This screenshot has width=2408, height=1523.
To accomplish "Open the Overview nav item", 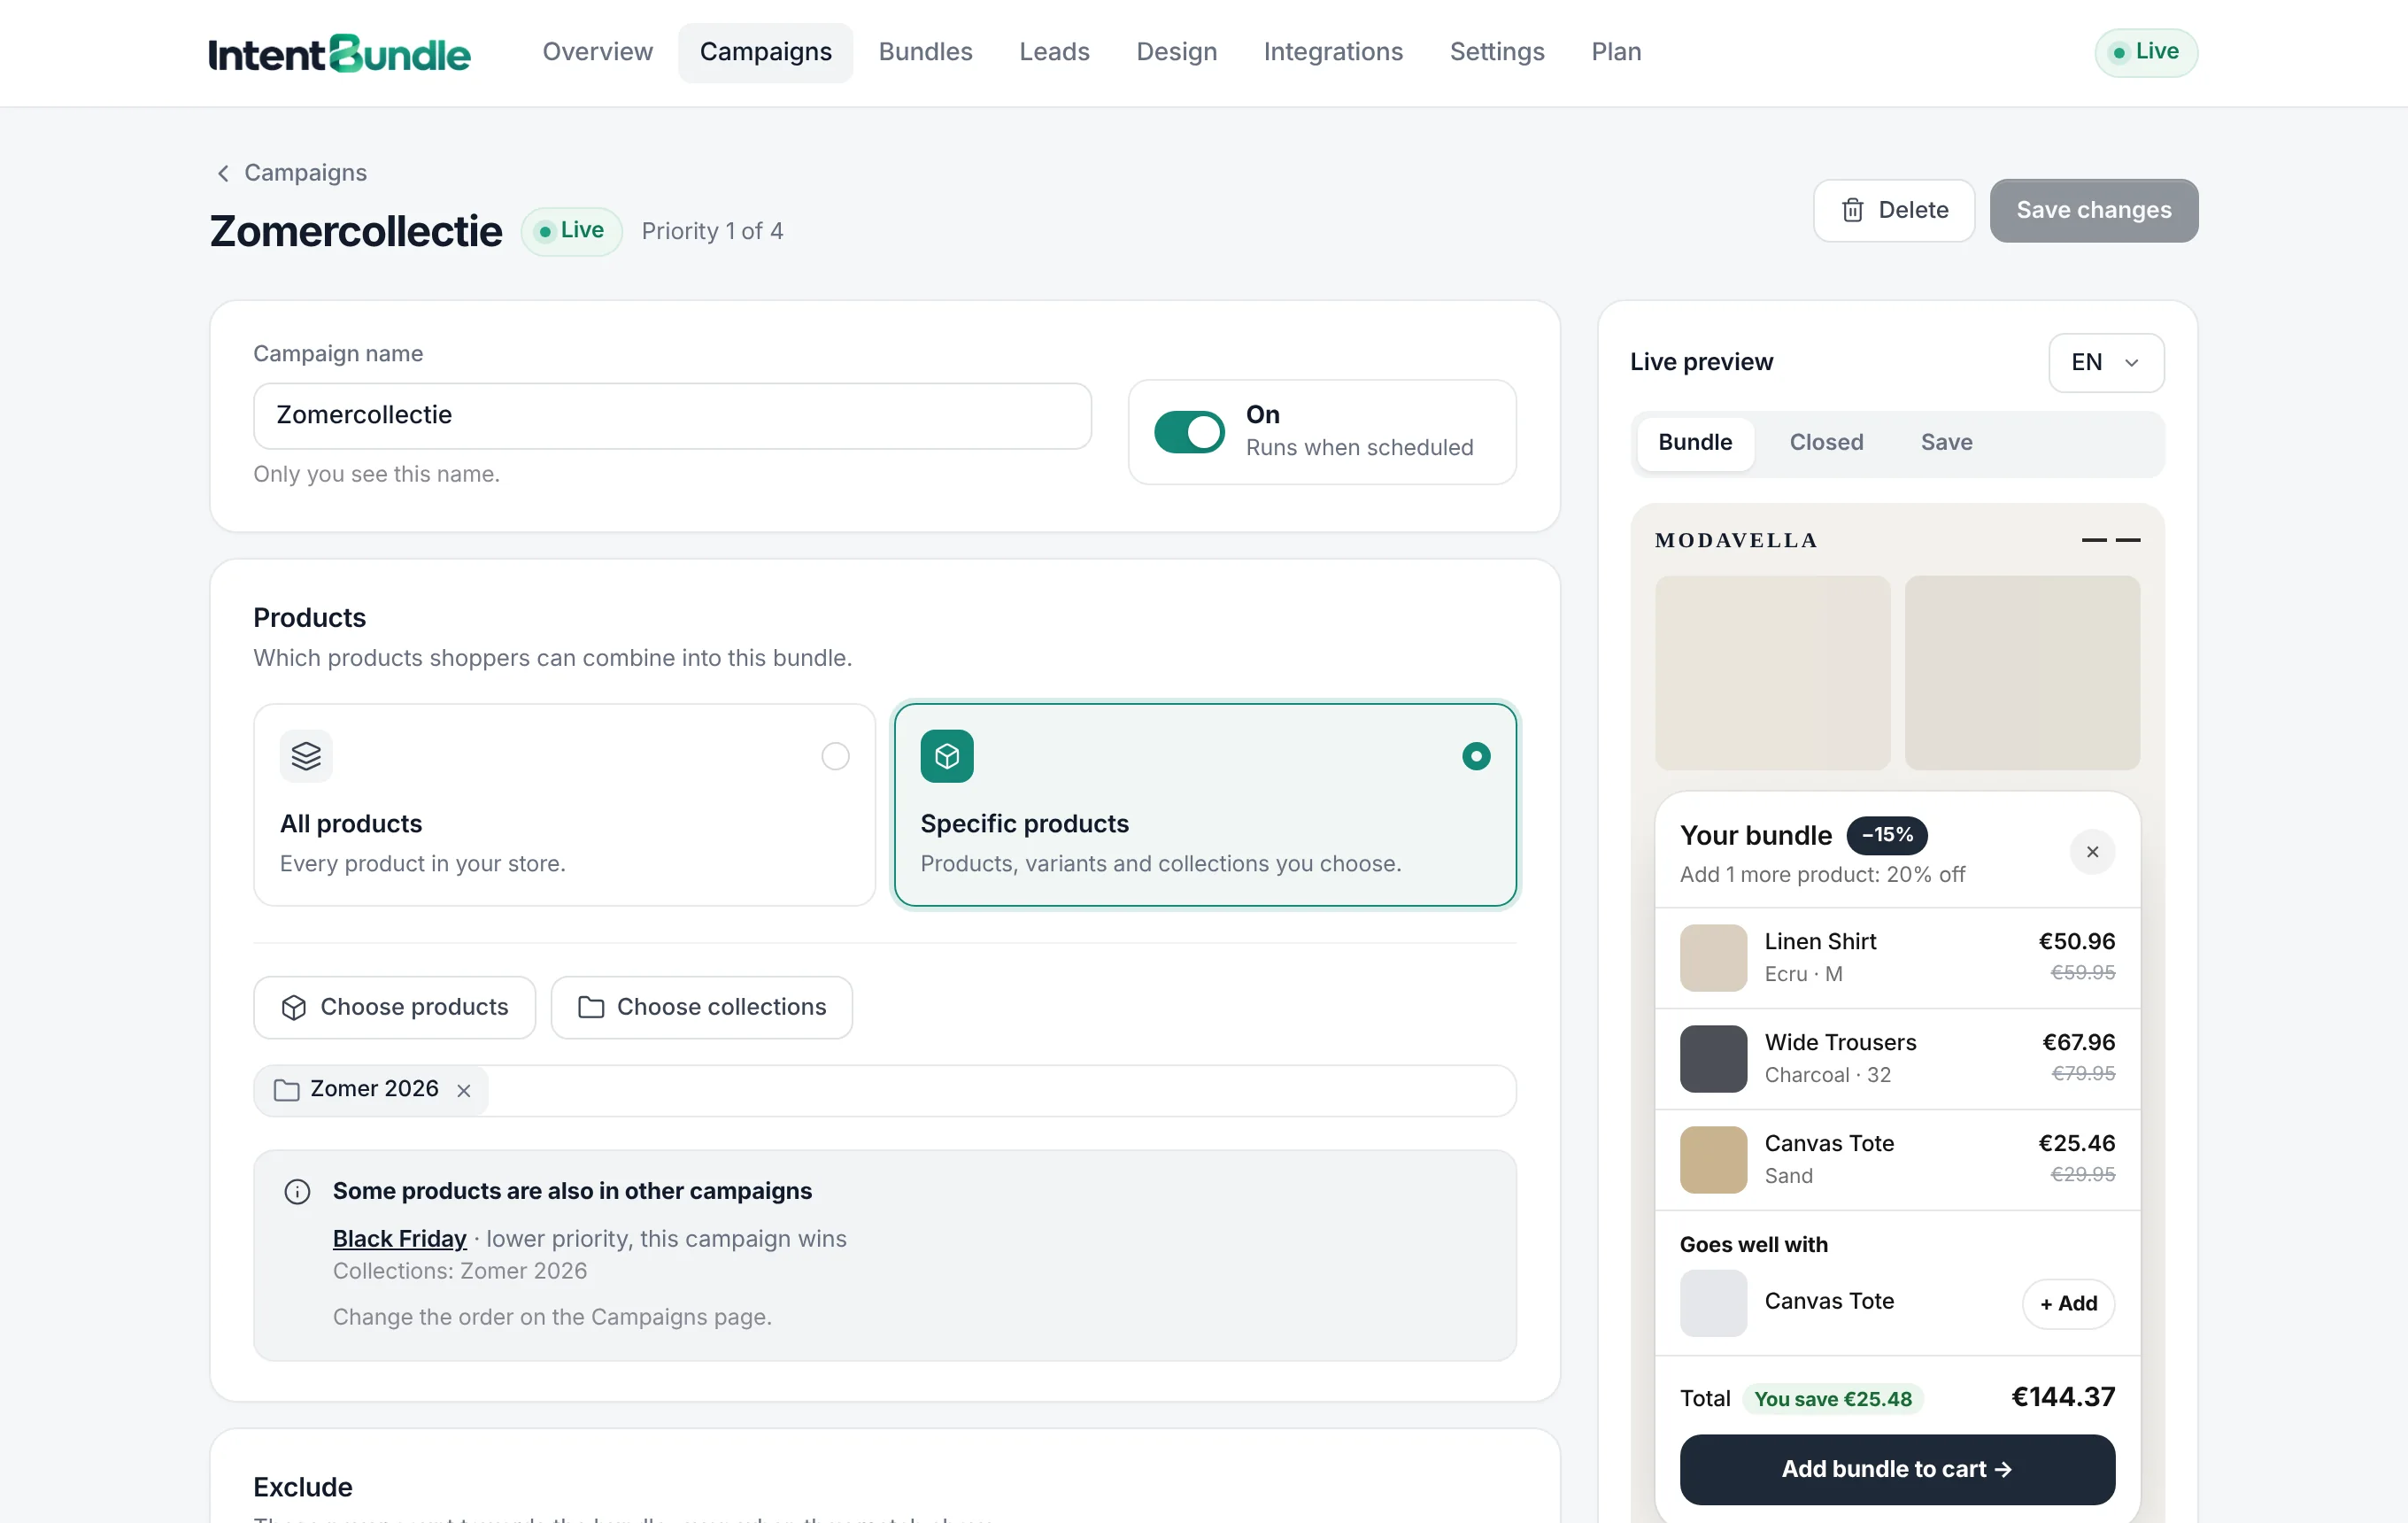I will coord(597,52).
